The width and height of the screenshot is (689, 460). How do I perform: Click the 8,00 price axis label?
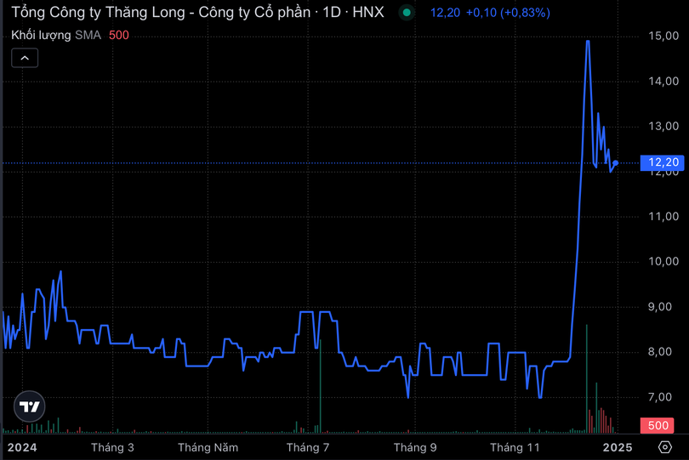point(660,352)
